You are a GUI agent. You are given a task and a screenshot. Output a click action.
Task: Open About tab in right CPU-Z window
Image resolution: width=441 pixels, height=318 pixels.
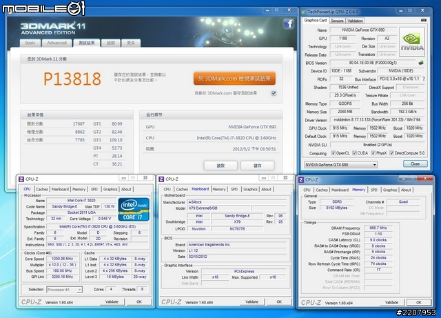pyautogui.click(x=406, y=190)
